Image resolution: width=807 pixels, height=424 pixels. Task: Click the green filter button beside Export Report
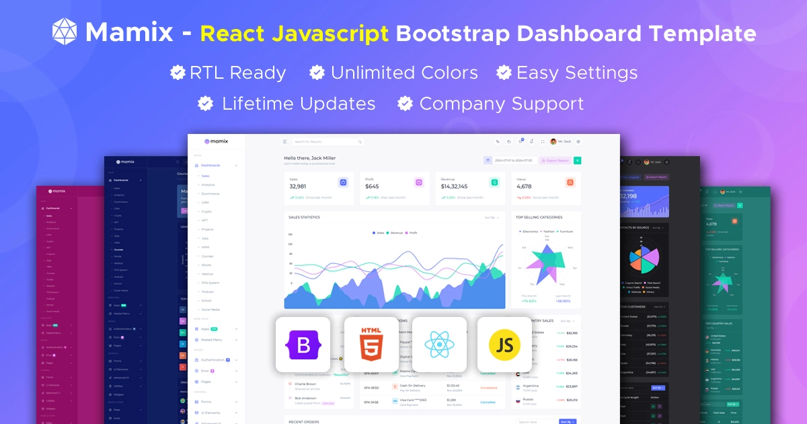(577, 160)
